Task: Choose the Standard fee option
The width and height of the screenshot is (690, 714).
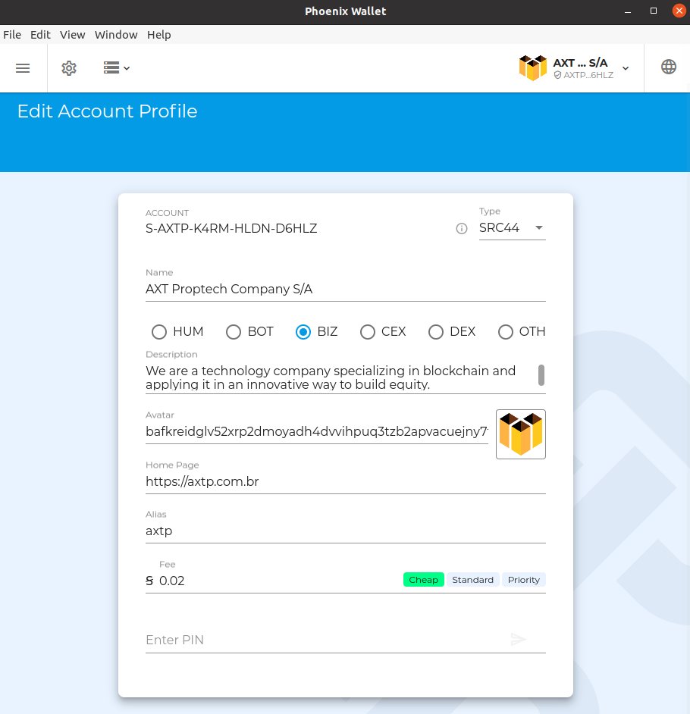Action: click(x=472, y=580)
